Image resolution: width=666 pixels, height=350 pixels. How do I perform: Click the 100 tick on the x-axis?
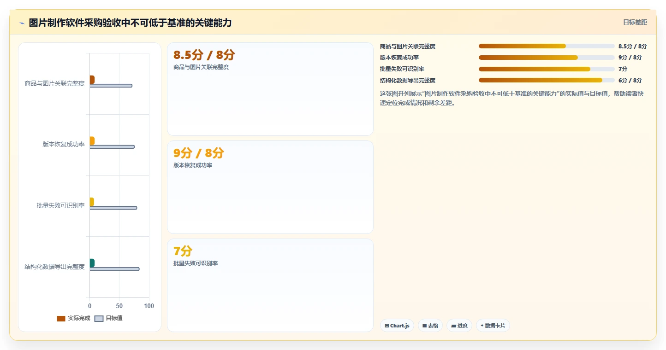pos(149,306)
